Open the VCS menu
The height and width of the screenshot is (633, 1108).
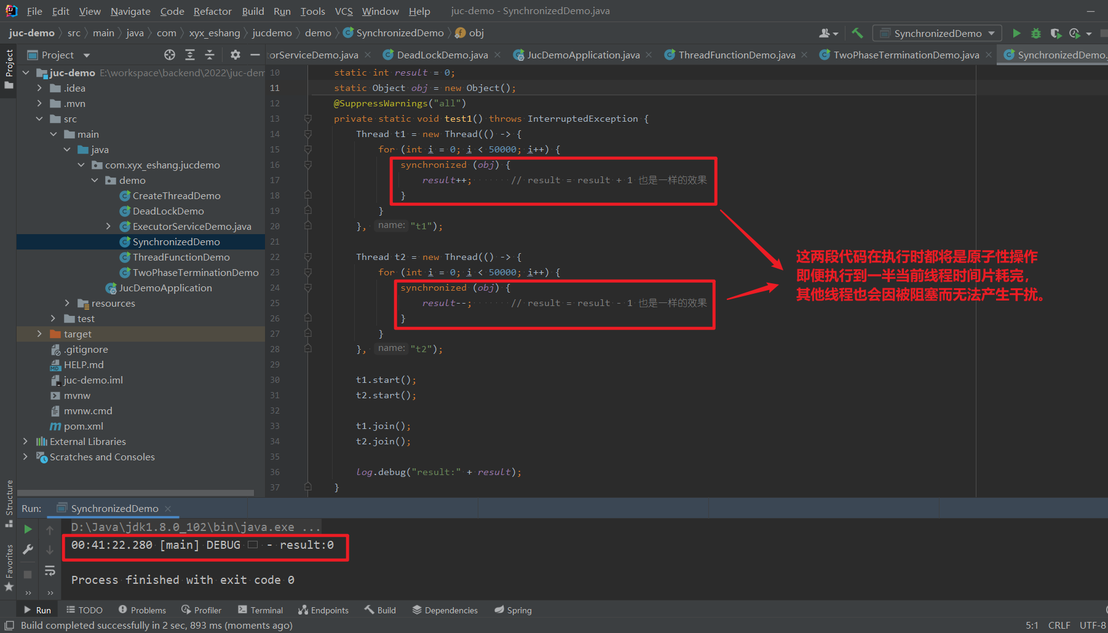pos(344,11)
